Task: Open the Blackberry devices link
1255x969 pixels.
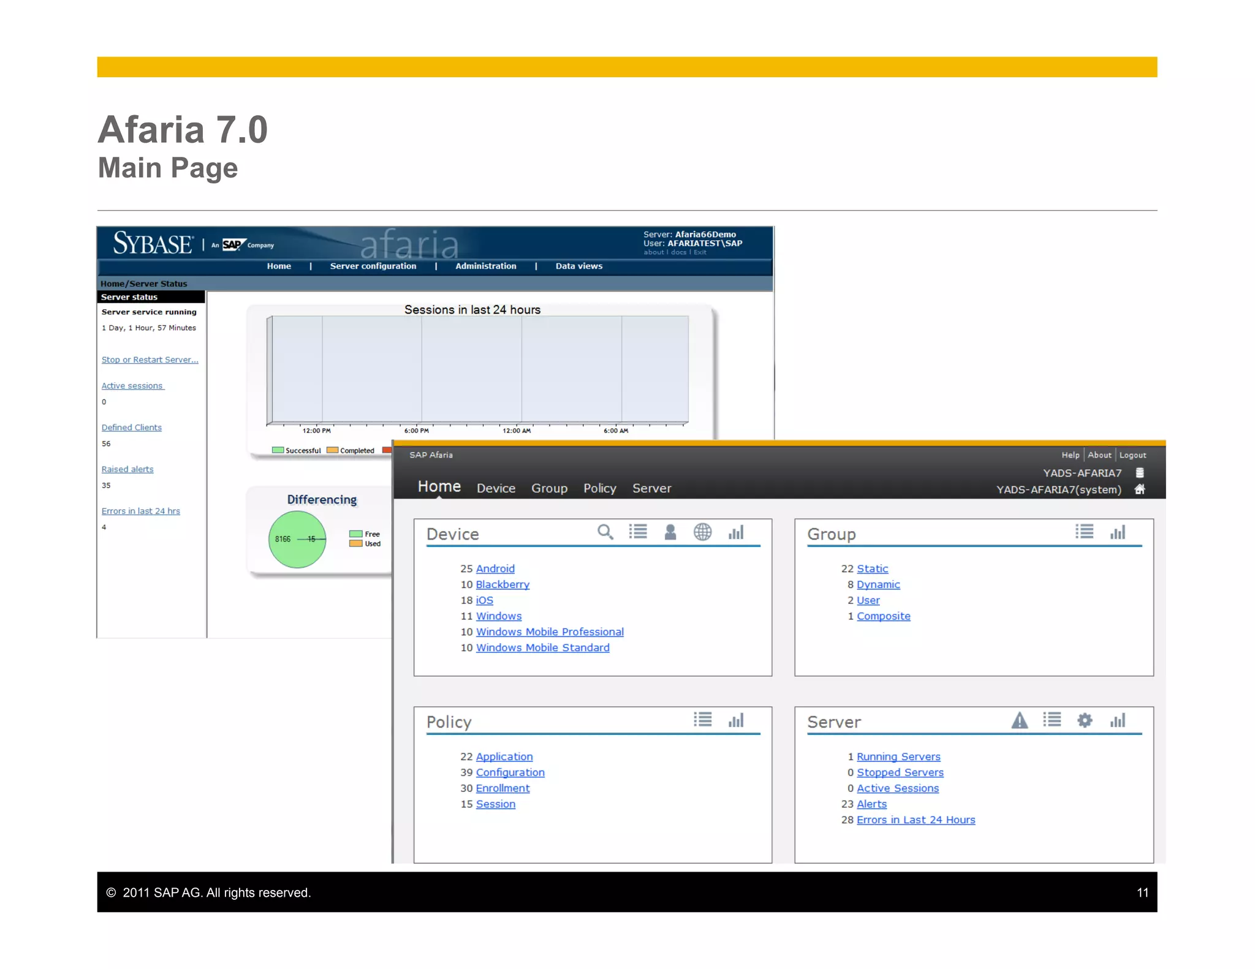Action: [x=502, y=584]
